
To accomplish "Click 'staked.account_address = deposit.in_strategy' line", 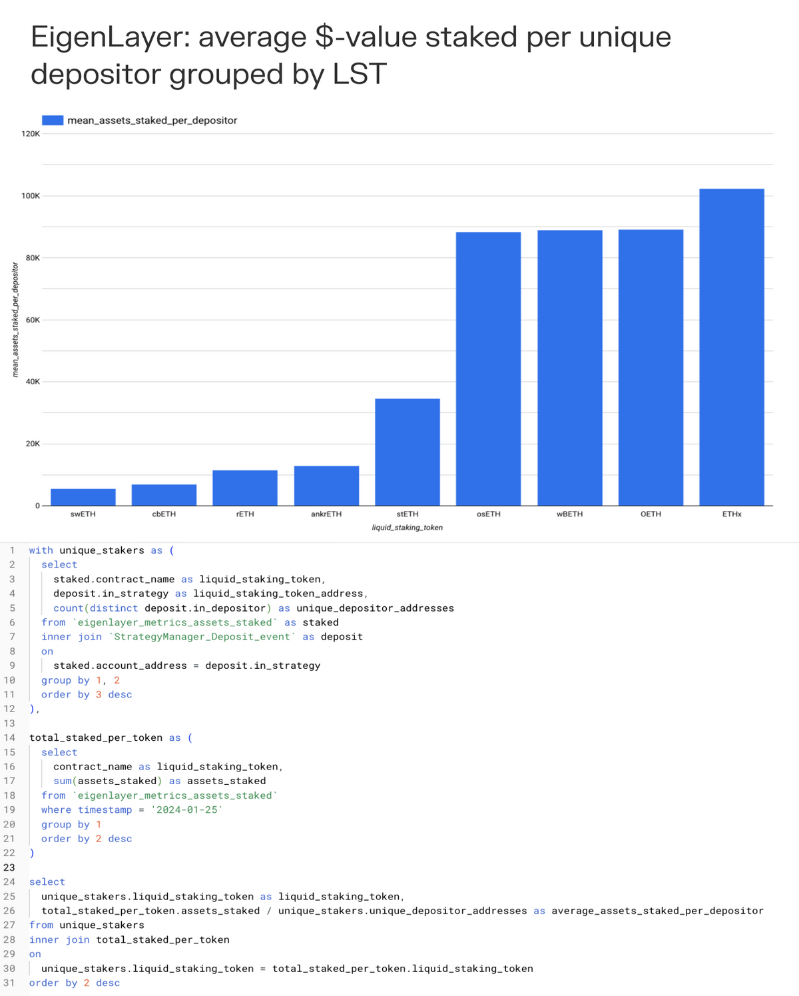I will point(187,666).
